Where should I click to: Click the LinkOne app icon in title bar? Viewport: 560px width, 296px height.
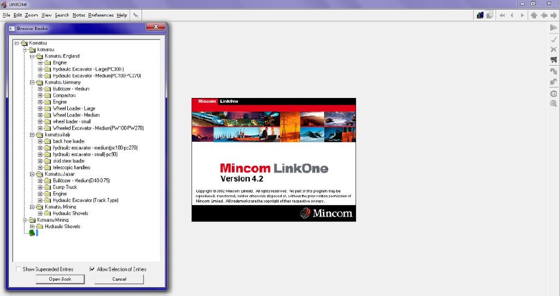4,4
